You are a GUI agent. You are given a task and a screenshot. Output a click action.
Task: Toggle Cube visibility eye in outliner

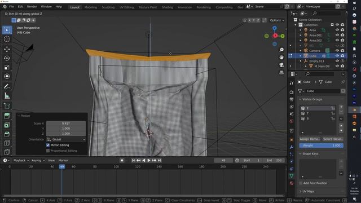337,56
